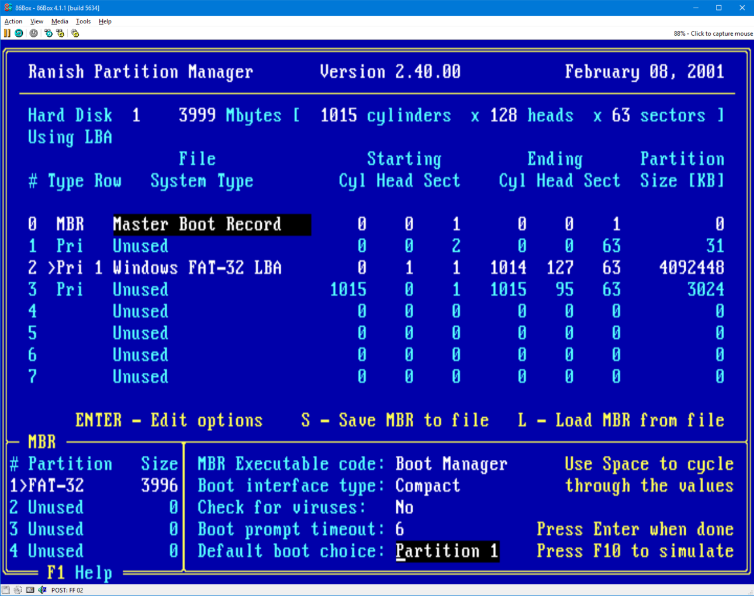
Task: Click the Boot Manager executable code value
Action: point(451,464)
